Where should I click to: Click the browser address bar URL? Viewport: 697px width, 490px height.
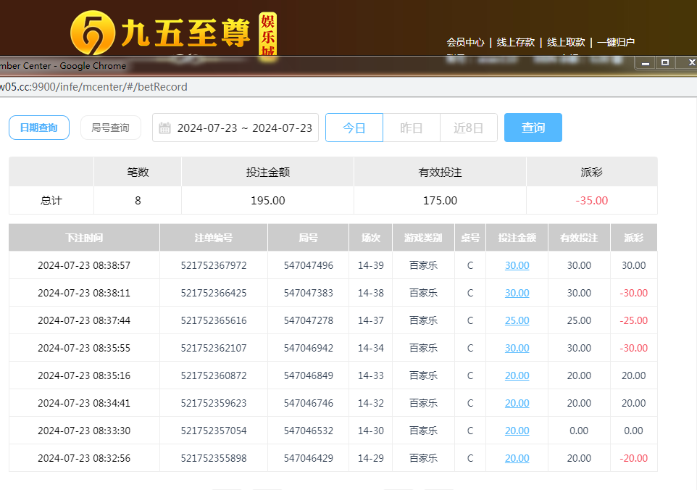[94, 87]
